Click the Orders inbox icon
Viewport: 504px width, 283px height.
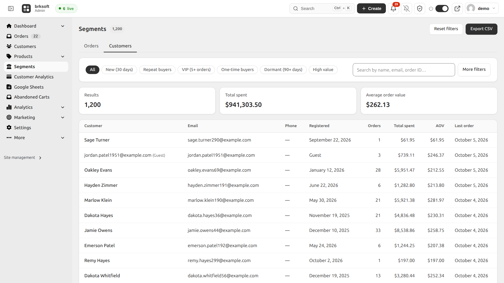9,36
